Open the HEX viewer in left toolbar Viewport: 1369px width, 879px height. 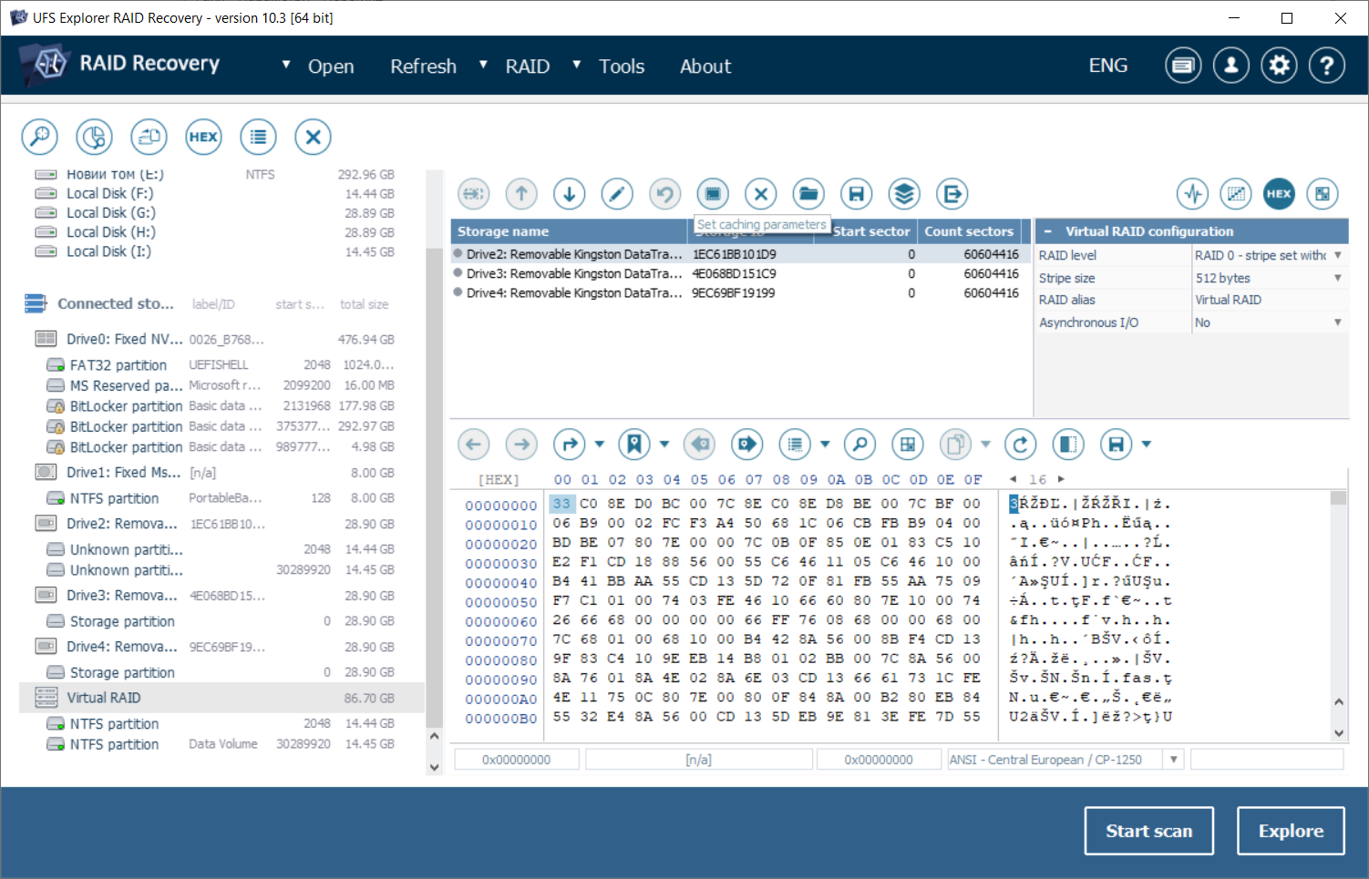point(203,138)
